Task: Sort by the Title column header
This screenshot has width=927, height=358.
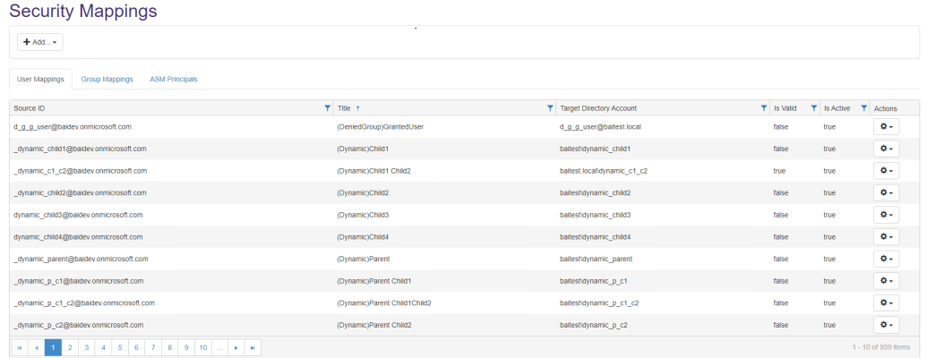Action: [345, 108]
